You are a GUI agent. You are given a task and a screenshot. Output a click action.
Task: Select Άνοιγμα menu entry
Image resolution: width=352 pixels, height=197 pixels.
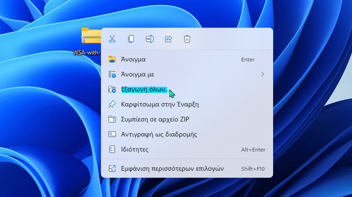point(187,60)
